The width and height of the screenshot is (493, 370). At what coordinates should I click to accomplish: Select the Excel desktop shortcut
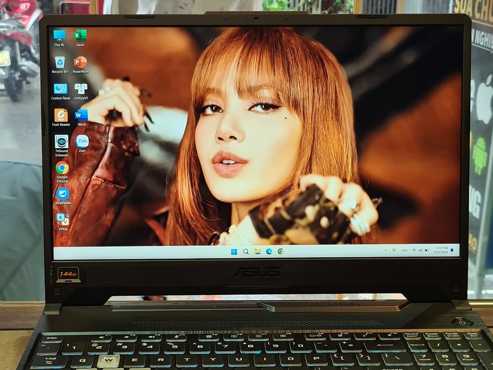click(80, 39)
